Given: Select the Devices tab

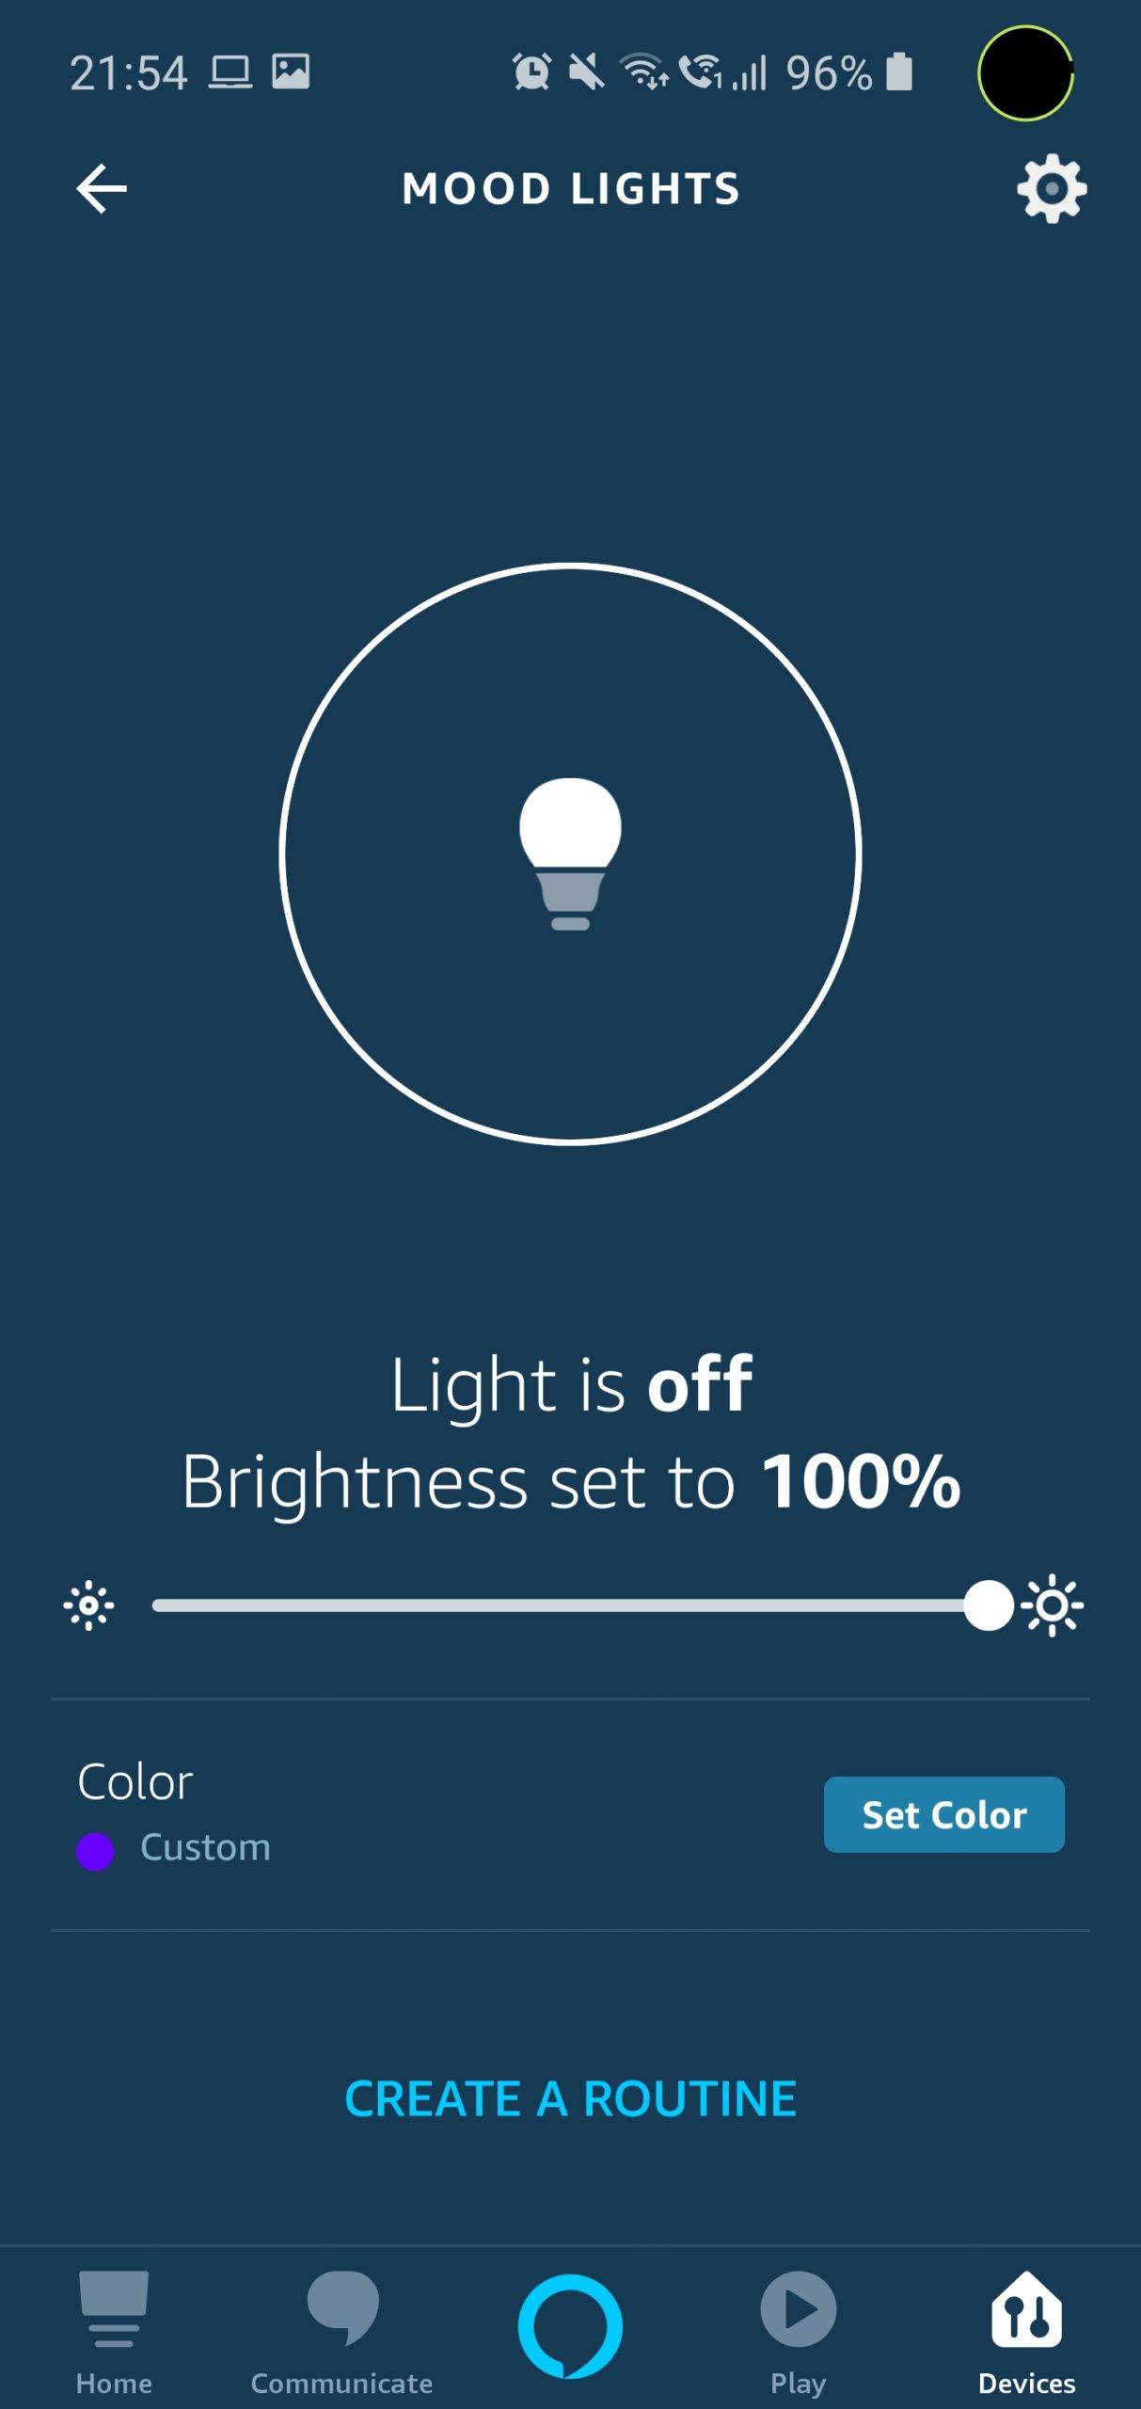Looking at the screenshot, I should coord(1026,2329).
